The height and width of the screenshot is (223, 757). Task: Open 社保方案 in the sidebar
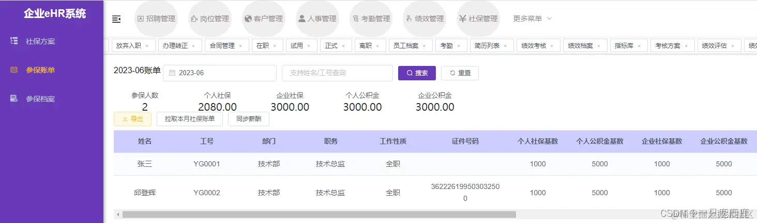[52, 41]
